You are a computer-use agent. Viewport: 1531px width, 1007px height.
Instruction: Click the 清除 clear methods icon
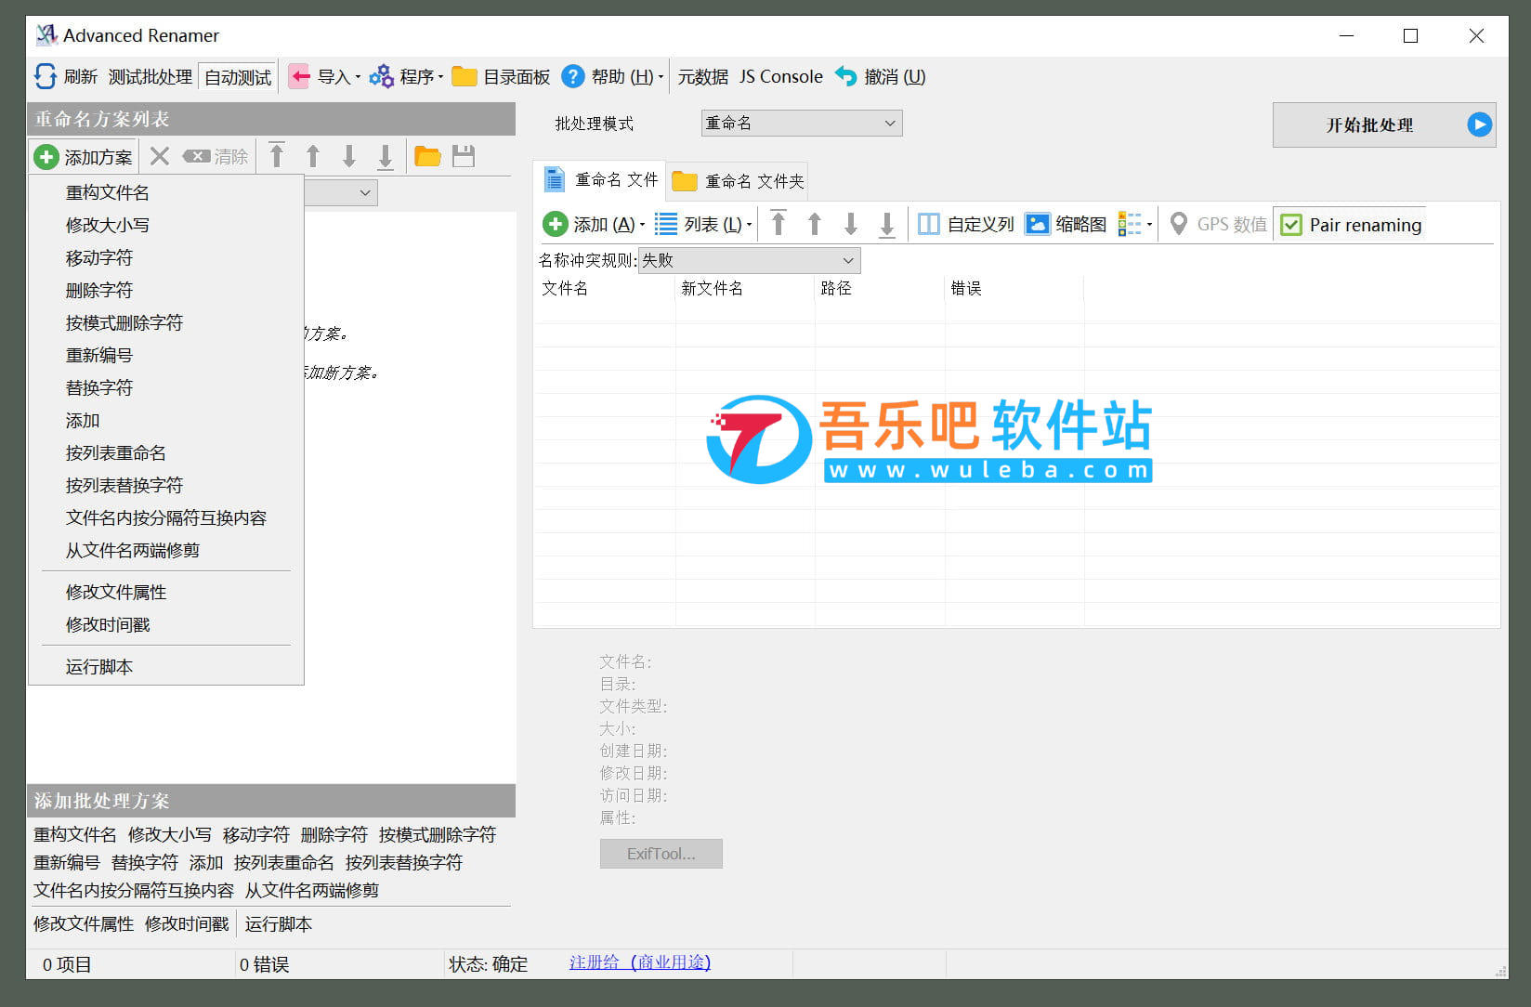tap(196, 156)
